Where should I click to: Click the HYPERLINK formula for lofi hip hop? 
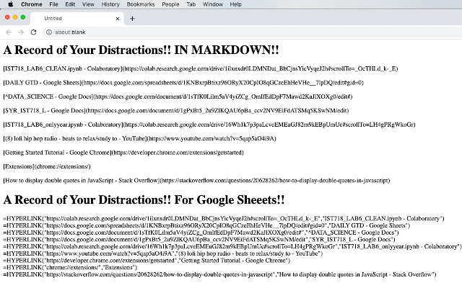(163, 253)
